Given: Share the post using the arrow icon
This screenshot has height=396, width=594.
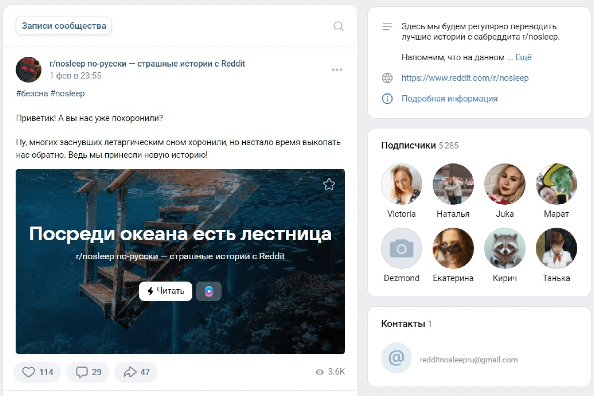Looking at the screenshot, I should pos(130,372).
